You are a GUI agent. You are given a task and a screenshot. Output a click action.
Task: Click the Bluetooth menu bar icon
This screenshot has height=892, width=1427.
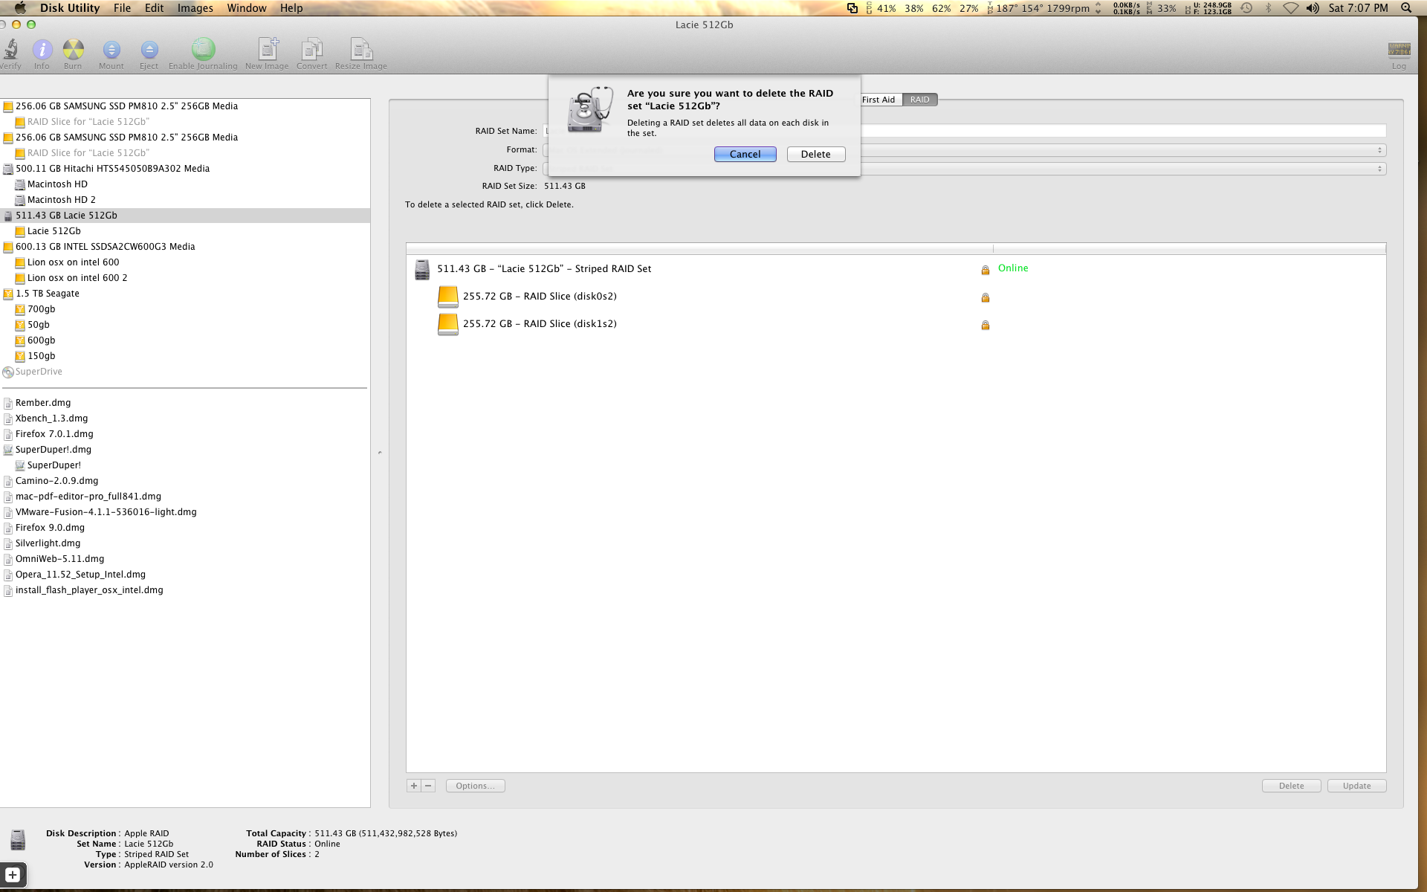[x=1269, y=8]
